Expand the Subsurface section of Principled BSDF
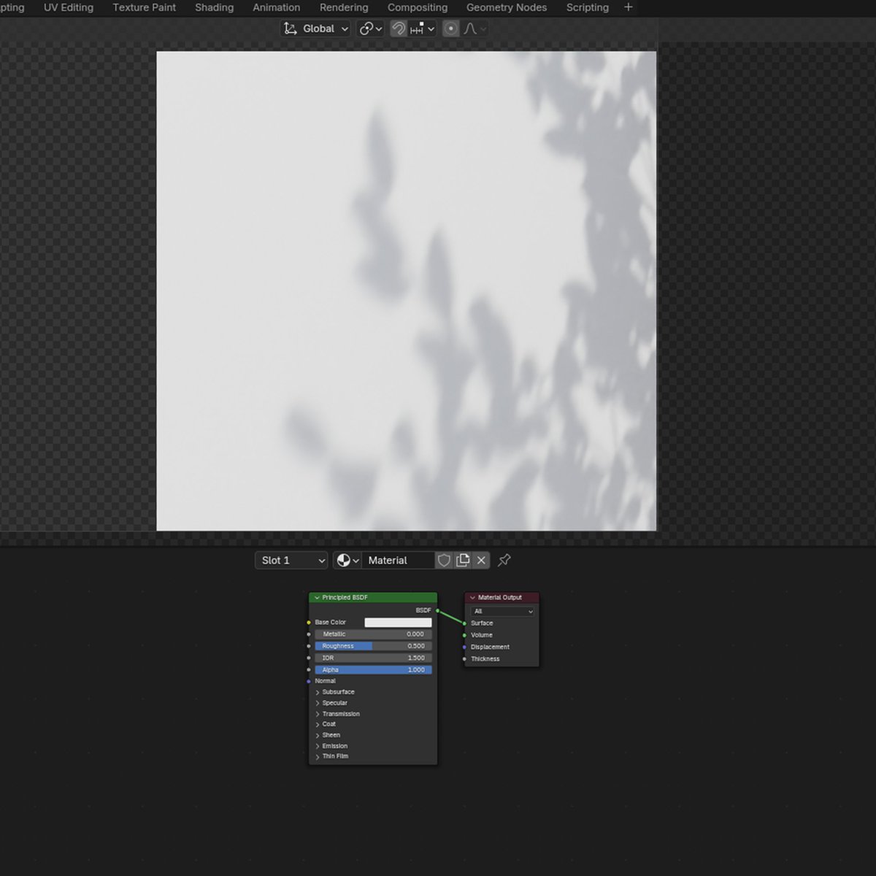The height and width of the screenshot is (876, 876). [x=337, y=691]
